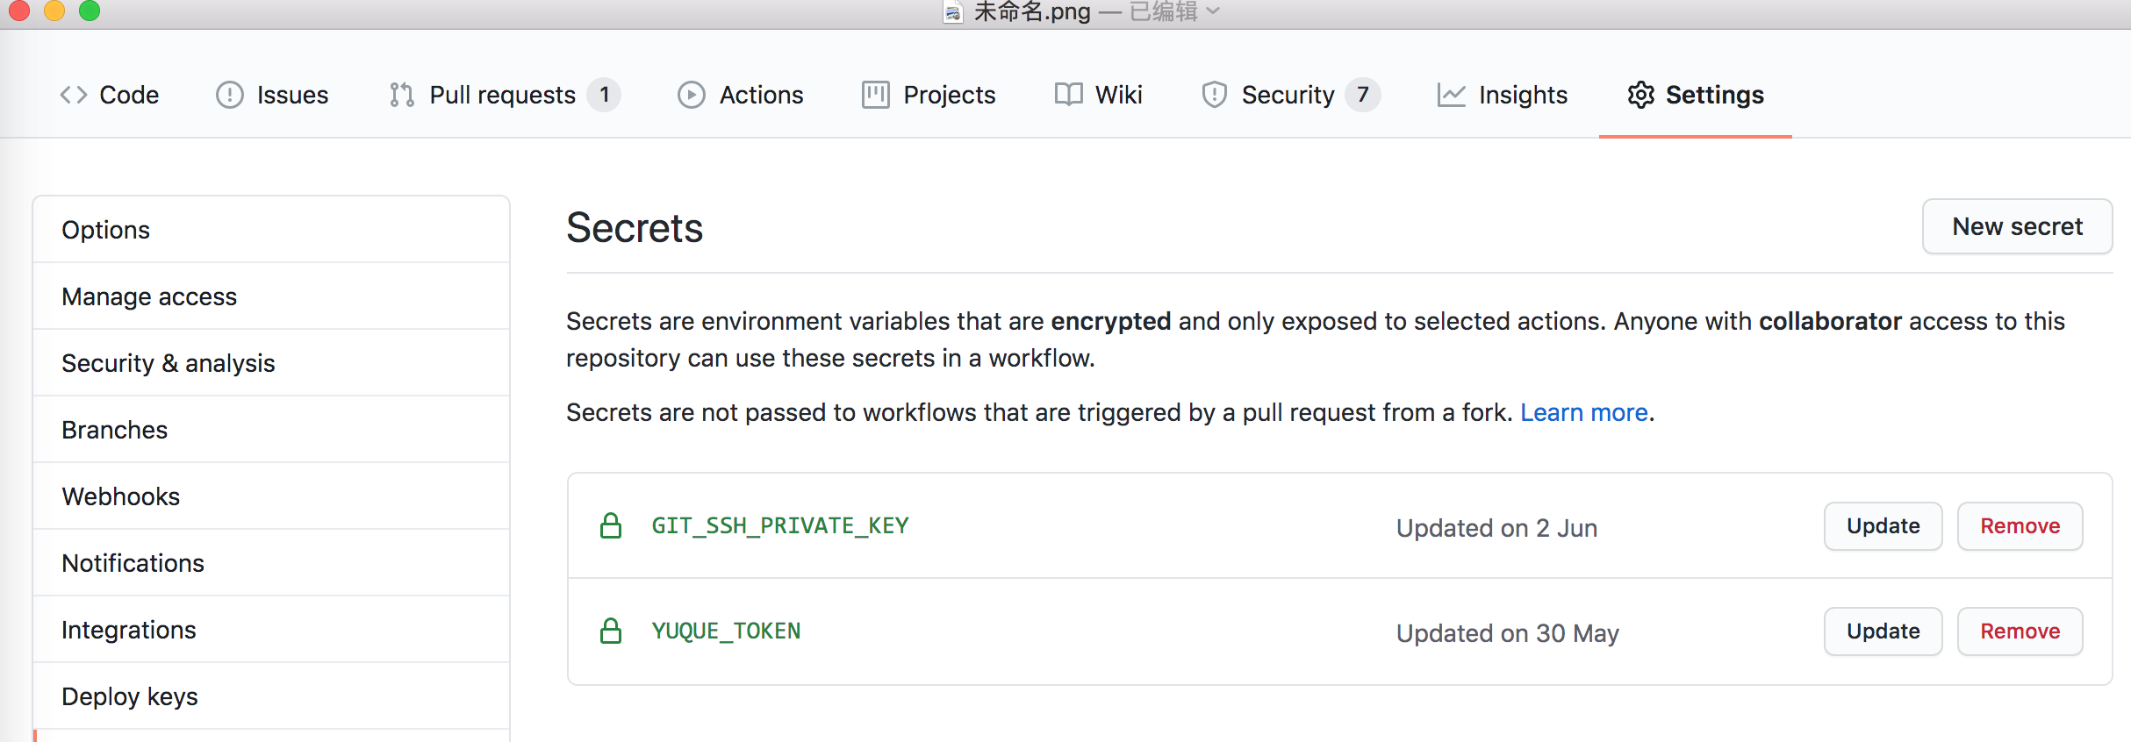
Task: Click the New secret button
Action: (2017, 226)
